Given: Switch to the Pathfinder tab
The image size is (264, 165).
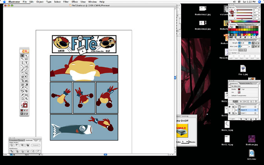Looking at the screenshot, I should (29, 140).
